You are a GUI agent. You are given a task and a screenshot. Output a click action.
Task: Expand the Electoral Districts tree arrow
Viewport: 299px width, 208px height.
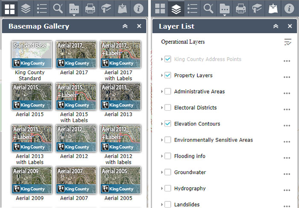(x=162, y=108)
